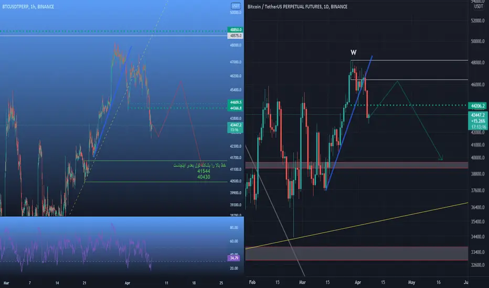Click the Apr label on the 1h time axis
489x288 pixels.
127,283
